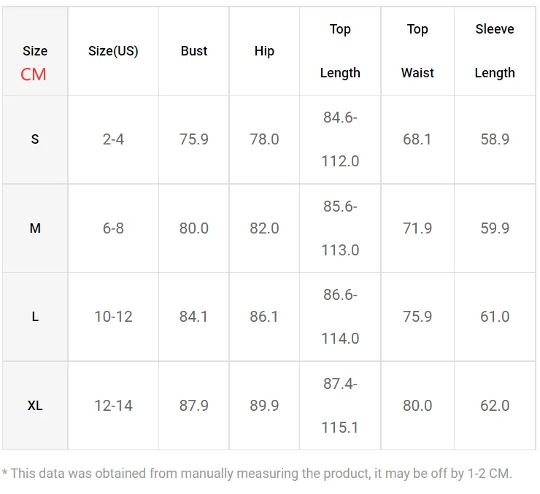Select the XL size row label

tap(35, 406)
